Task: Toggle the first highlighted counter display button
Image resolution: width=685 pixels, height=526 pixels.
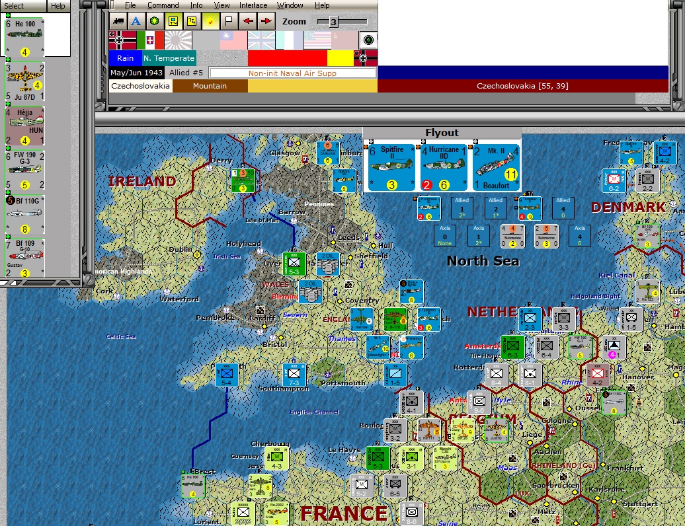Action: (x=173, y=20)
